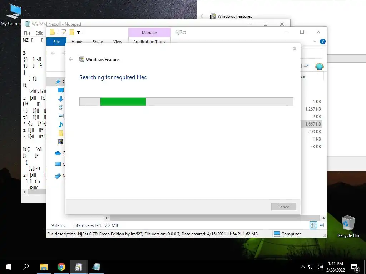Select This PC icon in navigation pane
366x274 pixels.
(x=58, y=164)
